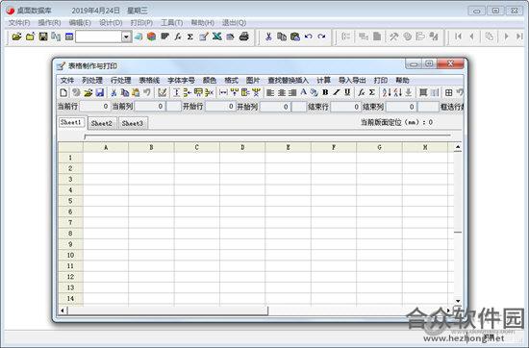Click the redo arrow in main toolbar

click(321, 37)
